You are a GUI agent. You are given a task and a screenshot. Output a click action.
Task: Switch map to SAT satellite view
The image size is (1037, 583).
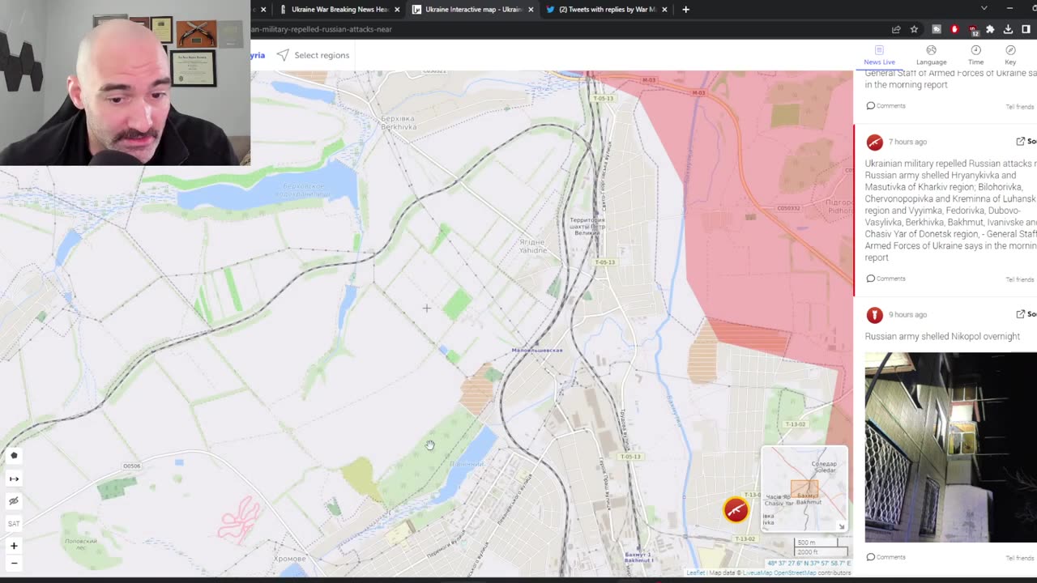14,524
